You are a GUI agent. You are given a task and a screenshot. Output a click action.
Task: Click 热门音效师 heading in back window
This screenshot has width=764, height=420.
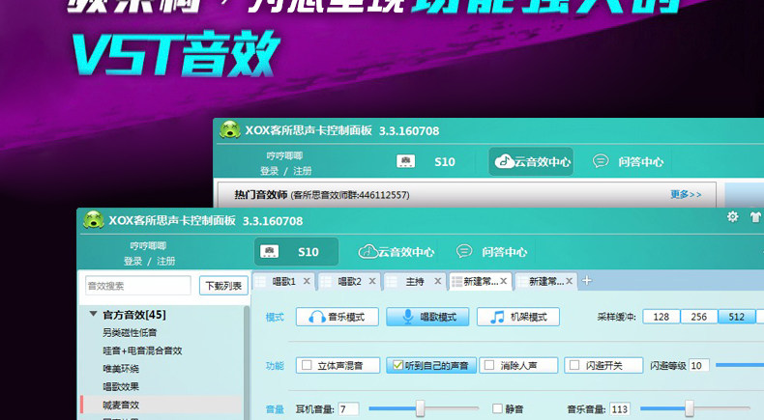click(261, 195)
